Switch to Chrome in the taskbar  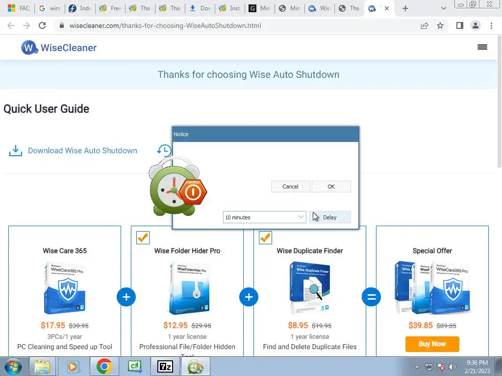[x=104, y=366]
